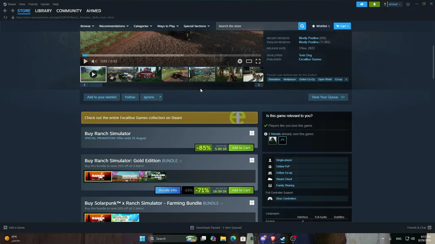Click the magnifier store search button

[x=302, y=26]
